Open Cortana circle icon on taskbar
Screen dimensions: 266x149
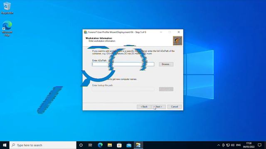(x=81, y=145)
